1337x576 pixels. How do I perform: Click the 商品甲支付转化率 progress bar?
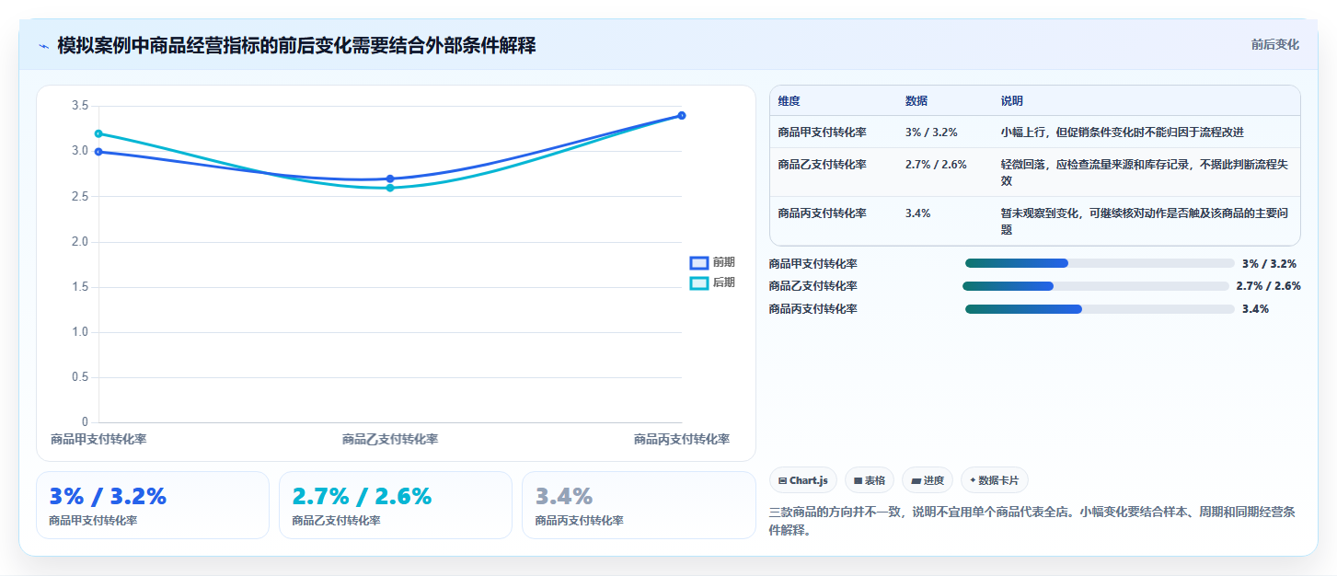pos(1100,263)
